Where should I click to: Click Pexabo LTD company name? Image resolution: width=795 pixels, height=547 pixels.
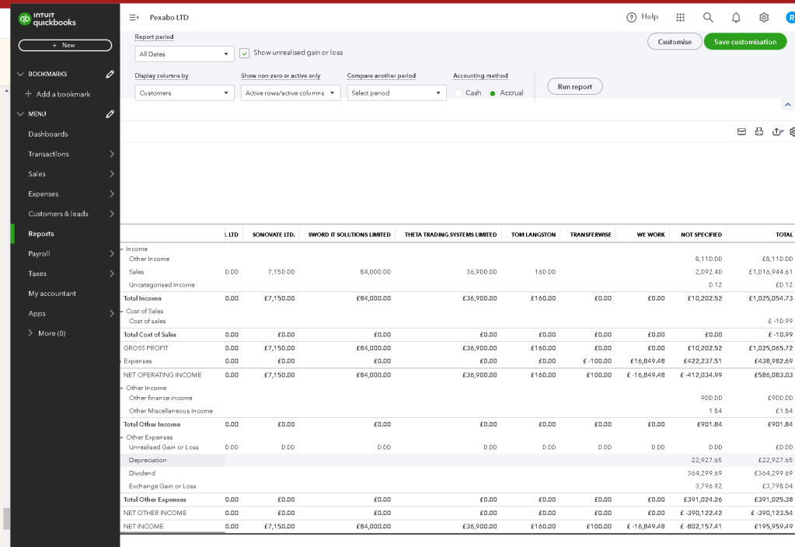pos(169,17)
